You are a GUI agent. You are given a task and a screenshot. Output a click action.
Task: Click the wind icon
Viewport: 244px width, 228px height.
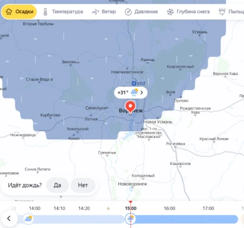[x=95, y=12]
